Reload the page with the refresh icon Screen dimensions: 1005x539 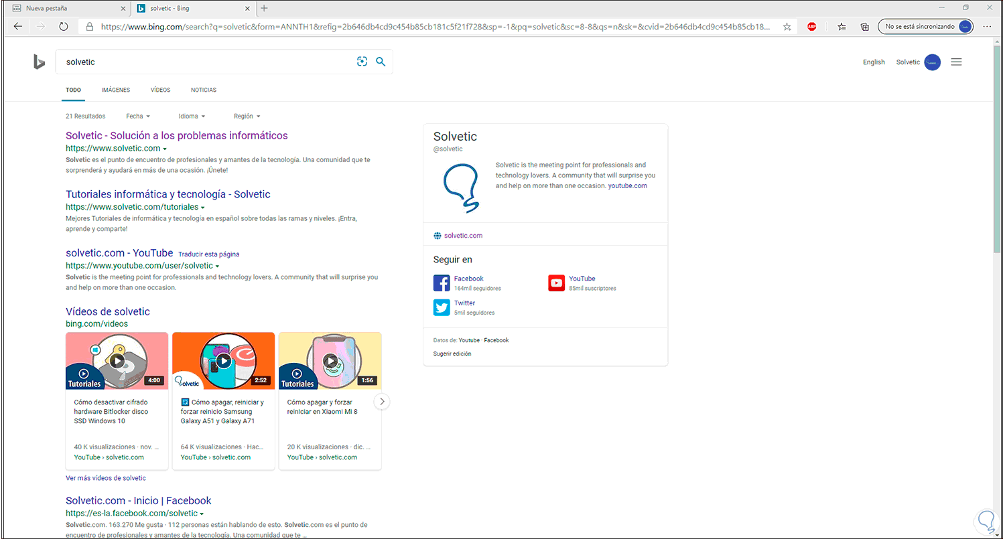64,27
